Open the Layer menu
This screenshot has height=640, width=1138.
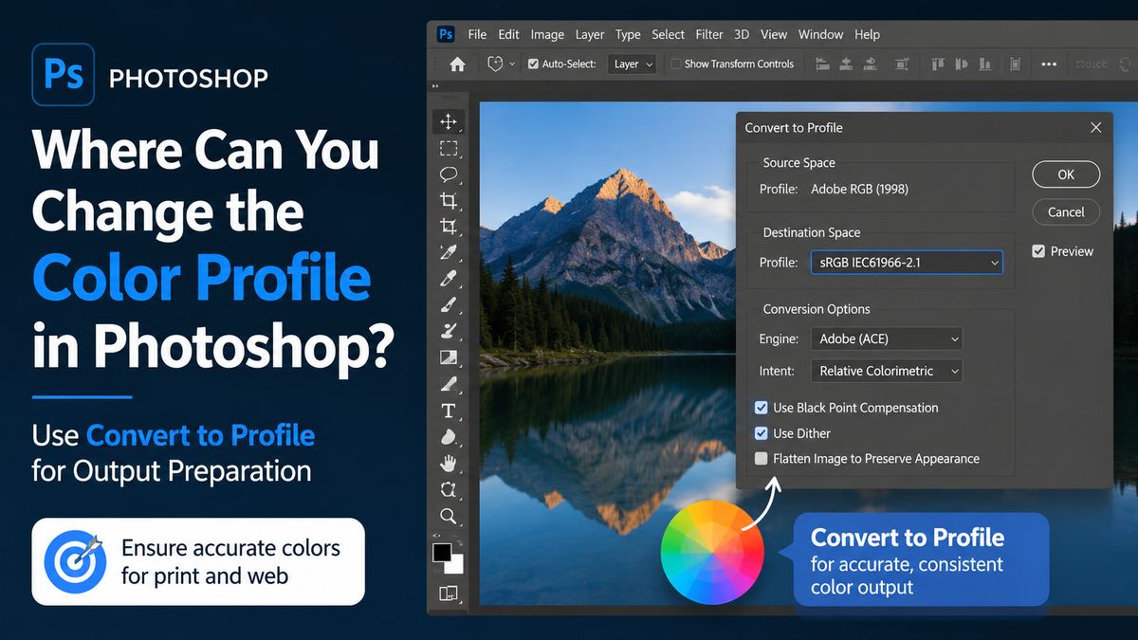pos(590,34)
